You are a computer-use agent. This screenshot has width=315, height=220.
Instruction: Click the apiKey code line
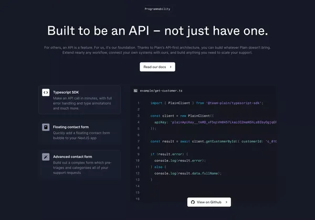click(215, 122)
